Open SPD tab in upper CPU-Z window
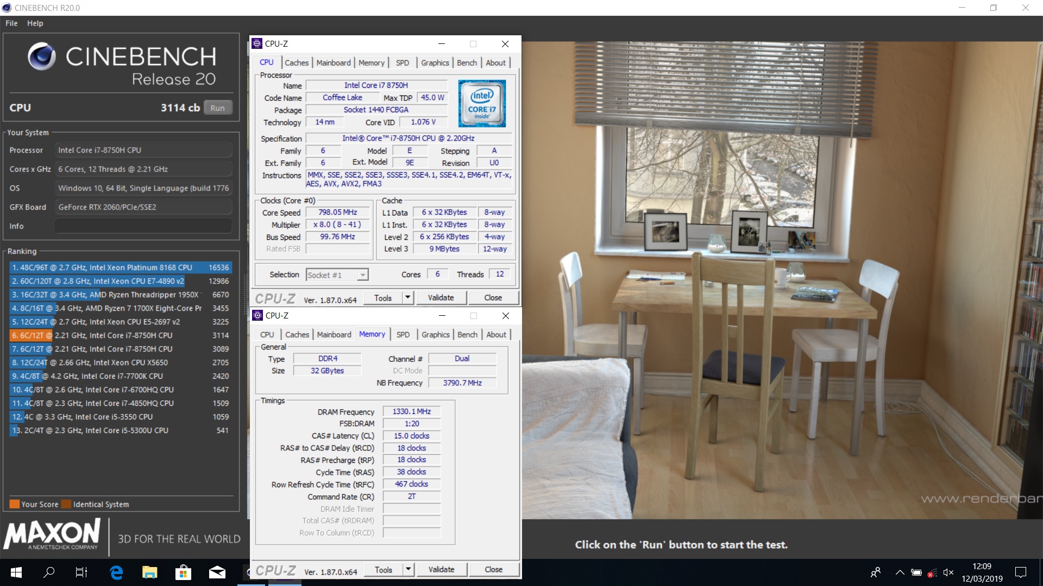 point(403,63)
